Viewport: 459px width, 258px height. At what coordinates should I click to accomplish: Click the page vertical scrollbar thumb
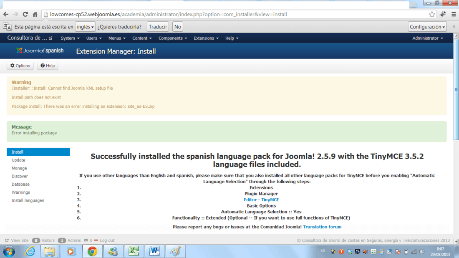[456, 90]
